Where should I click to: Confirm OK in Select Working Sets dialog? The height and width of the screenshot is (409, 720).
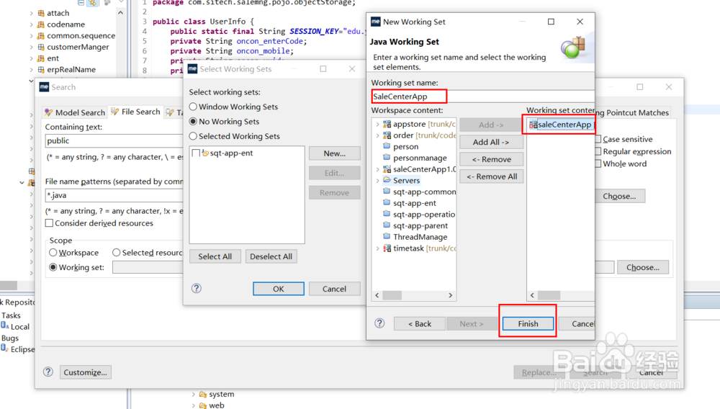tap(278, 289)
